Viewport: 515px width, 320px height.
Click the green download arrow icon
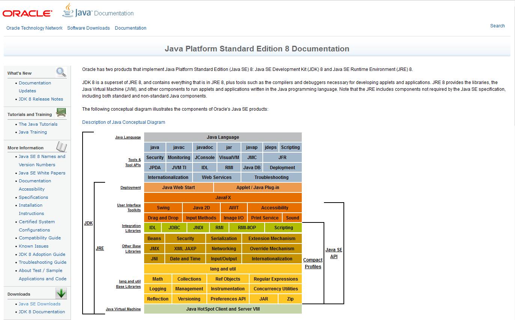point(61,293)
